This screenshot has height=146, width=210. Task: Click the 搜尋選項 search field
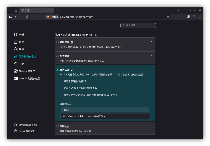[x=138, y=25]
